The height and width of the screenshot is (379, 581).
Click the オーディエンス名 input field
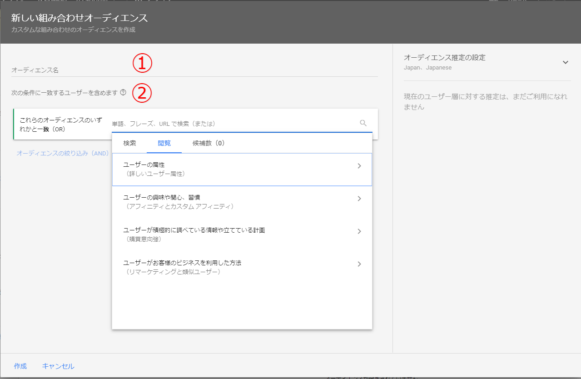(194, 70)
